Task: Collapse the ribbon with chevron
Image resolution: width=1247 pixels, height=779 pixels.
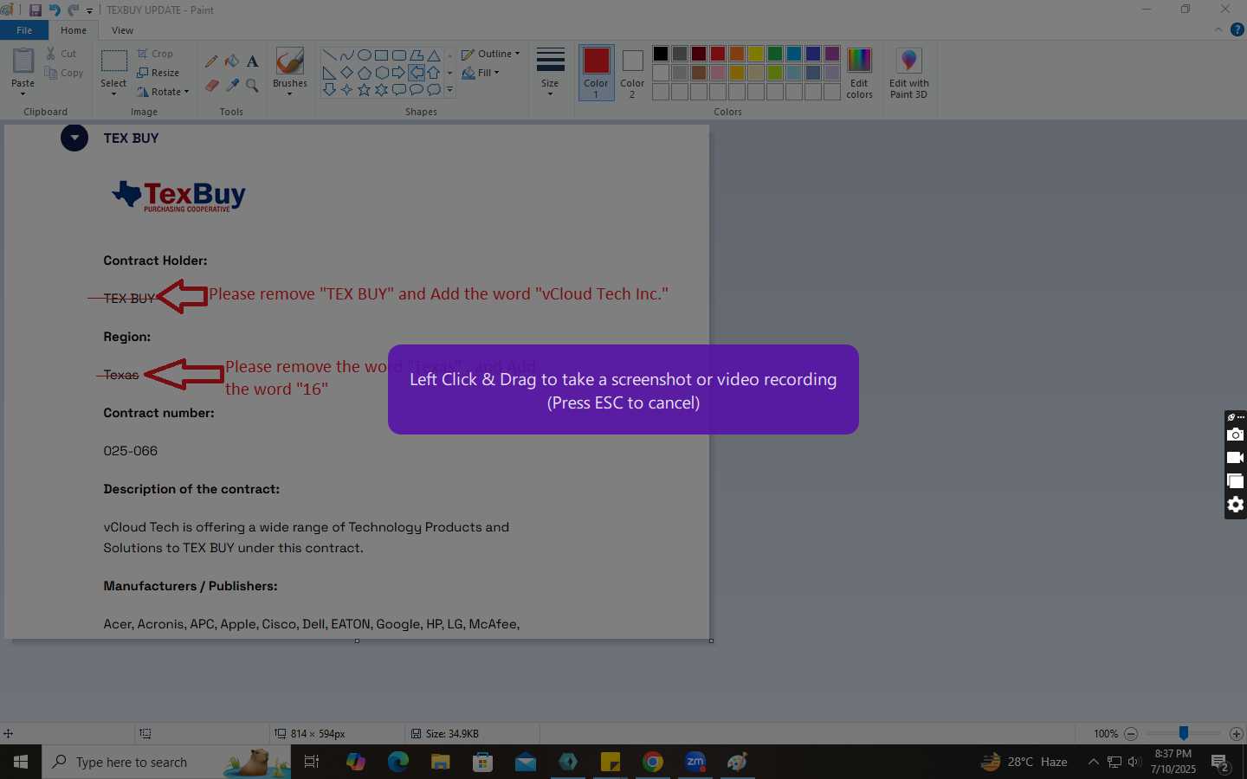Action: click(x=1218, y=29)
